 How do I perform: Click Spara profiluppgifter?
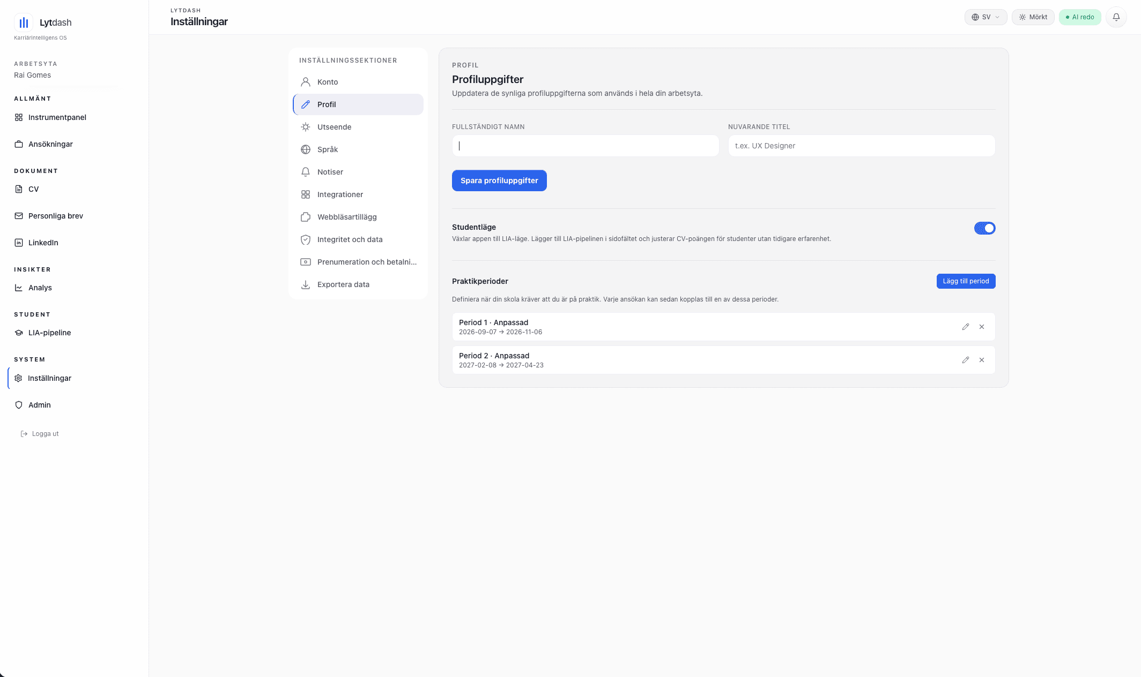pos(499,180)
